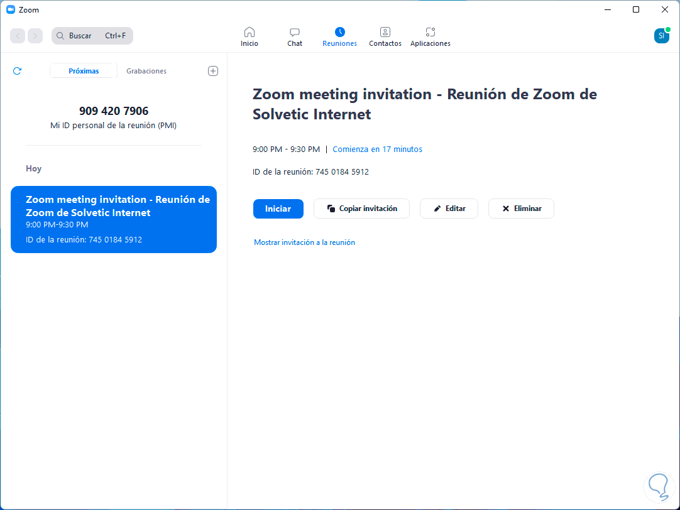680x510 pixels.
Task: Click Copiar invitación button
Action: (x=362, y=209)
